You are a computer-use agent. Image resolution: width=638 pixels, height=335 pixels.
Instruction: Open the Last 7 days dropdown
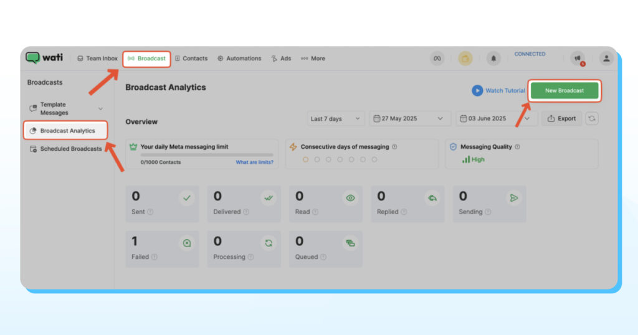click(x=336, y=119)
